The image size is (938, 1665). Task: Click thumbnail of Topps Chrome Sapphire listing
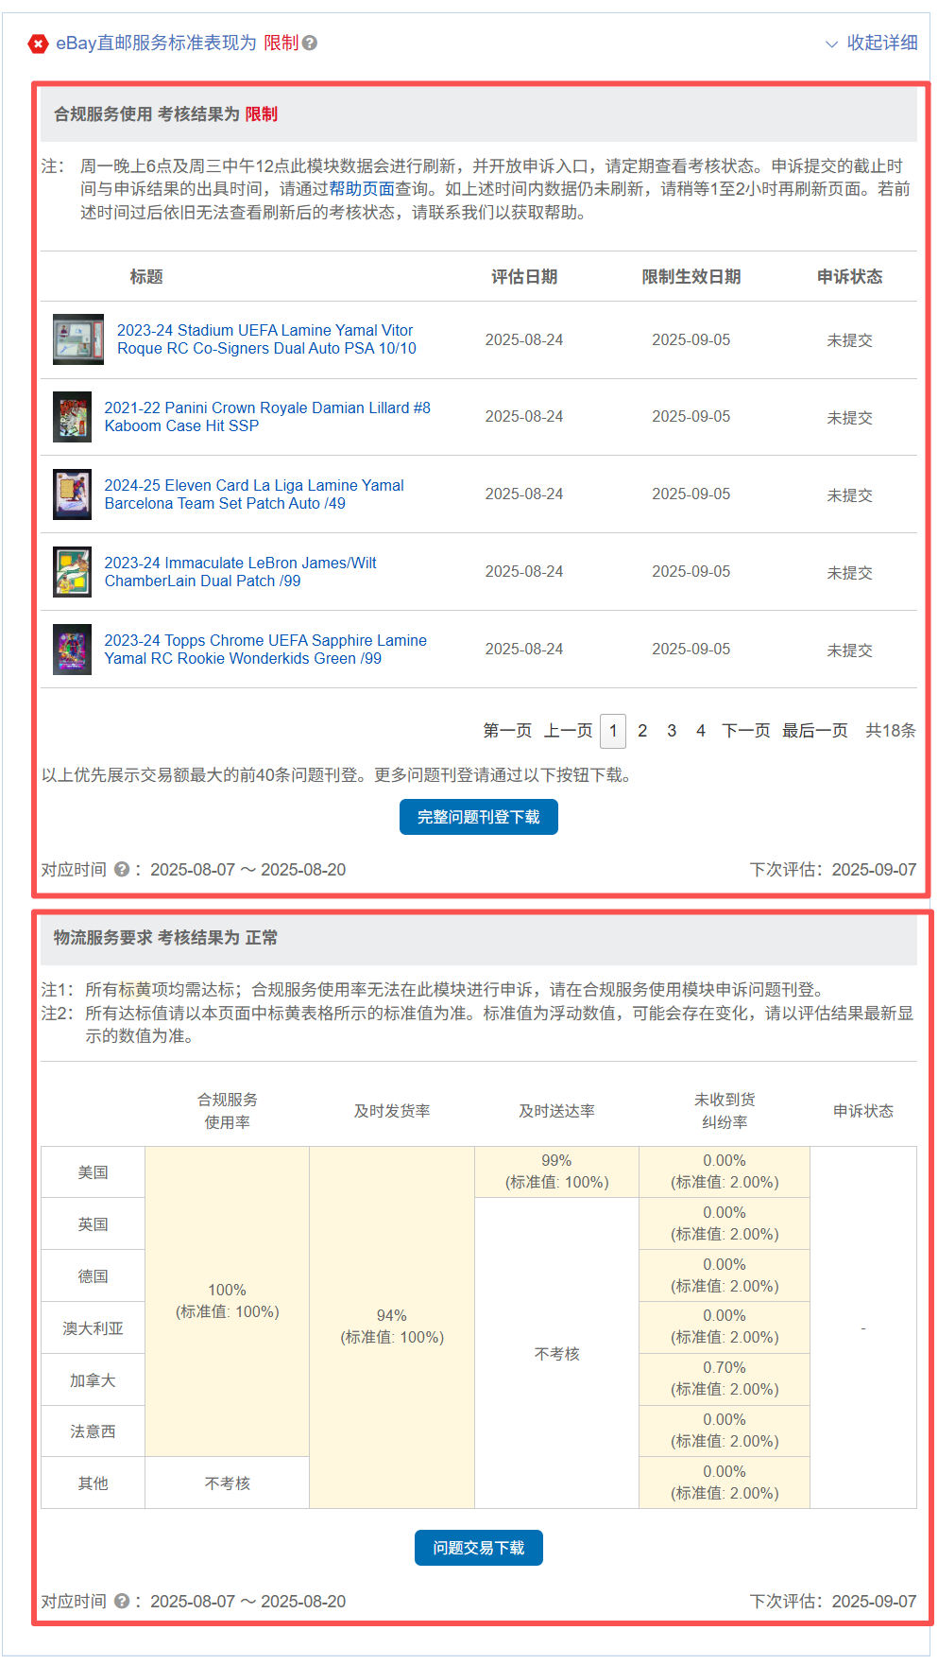(72, 650)
